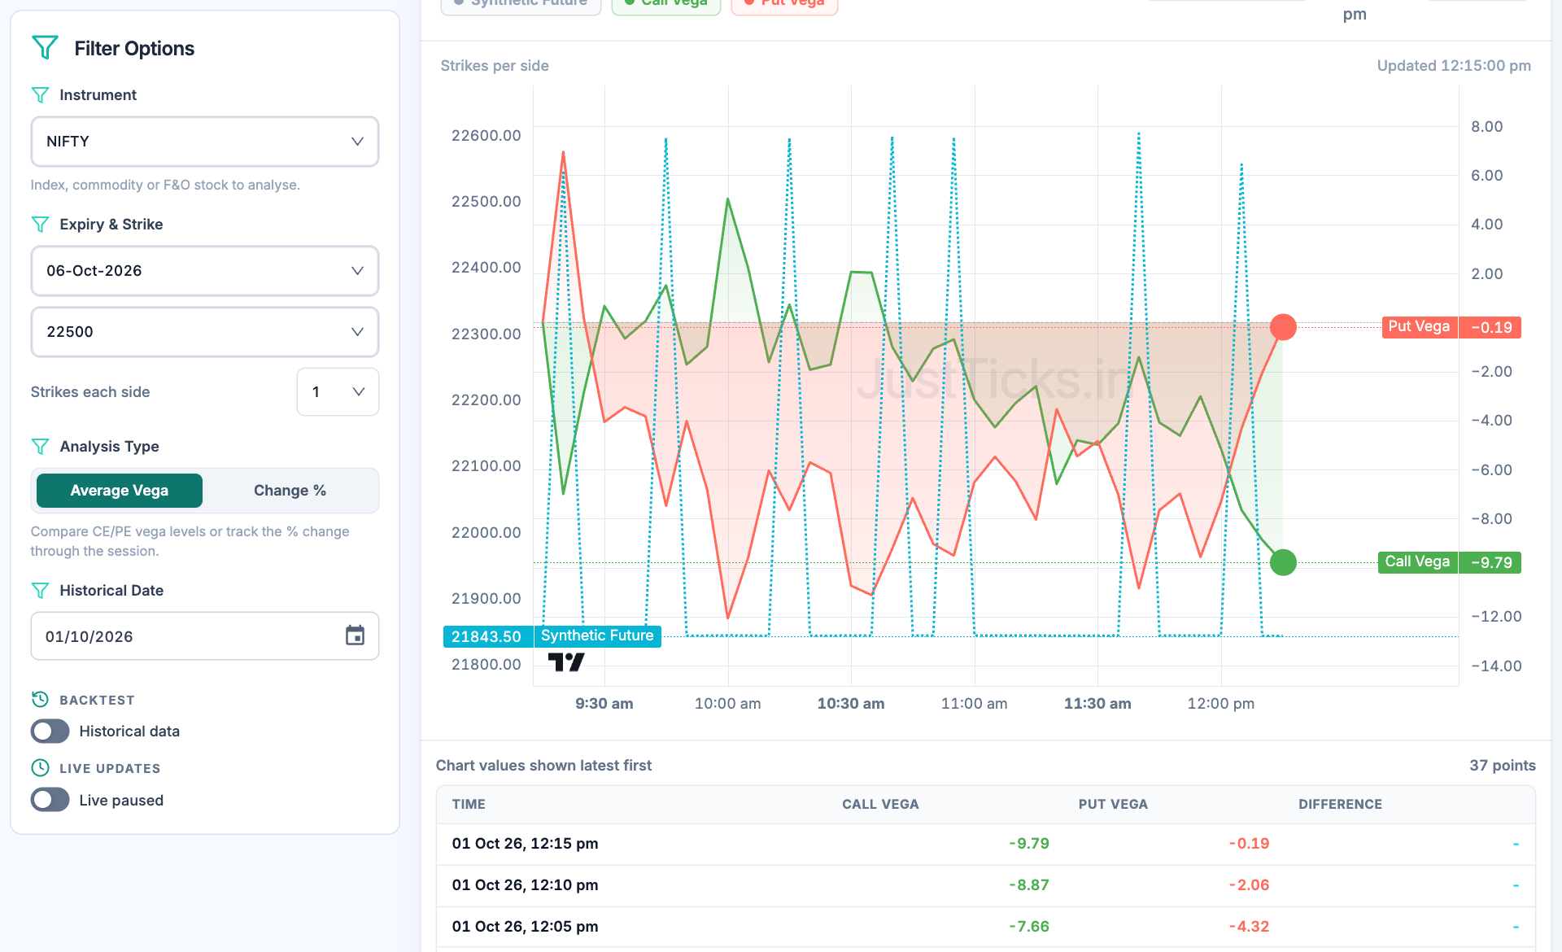Image resolution: width=1562 pixels, height=952 pixels.
Task: Open the 22500 strike dropdown
Action: pos(205,332)
